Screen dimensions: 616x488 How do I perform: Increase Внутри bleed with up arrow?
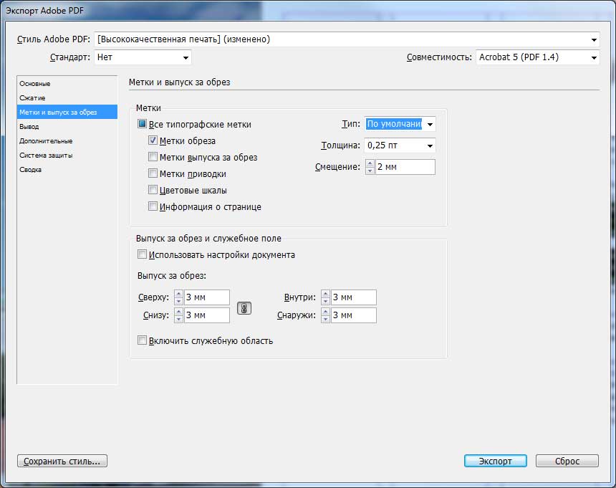(x=325, y=294)
